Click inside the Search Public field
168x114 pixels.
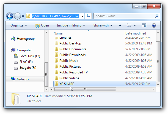[x=124, y=16]
